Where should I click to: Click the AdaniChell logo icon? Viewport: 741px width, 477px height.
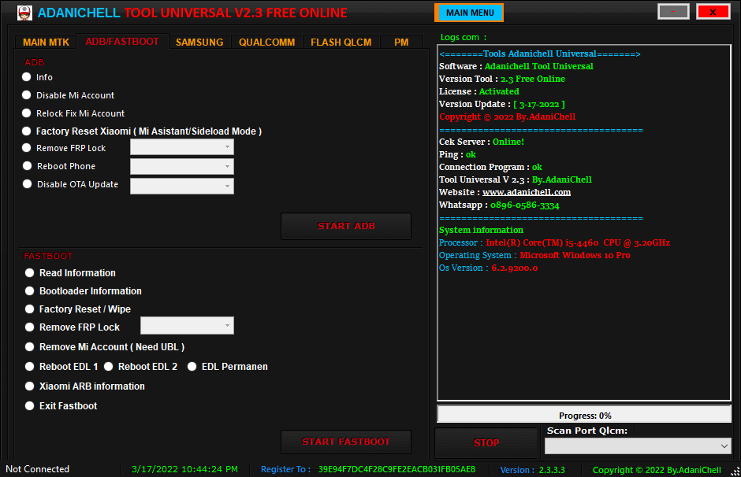click(x=23, y=13)
